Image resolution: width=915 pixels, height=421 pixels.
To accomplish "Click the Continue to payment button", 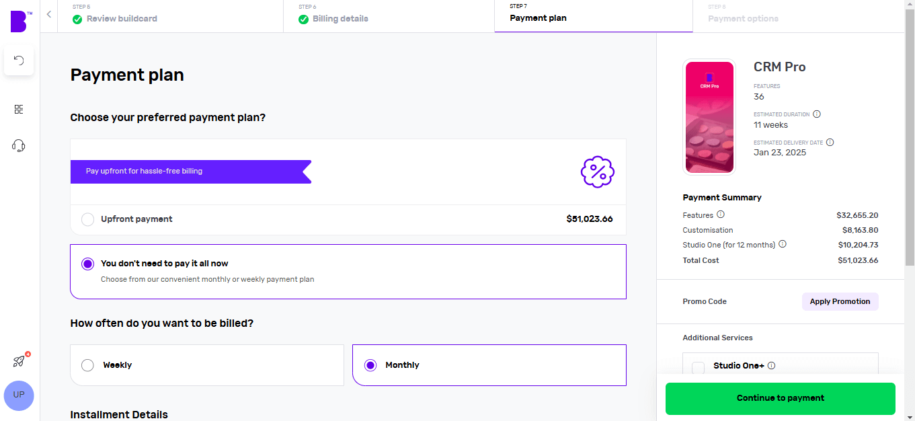I will pyautogui.click(x=780, y=398).
